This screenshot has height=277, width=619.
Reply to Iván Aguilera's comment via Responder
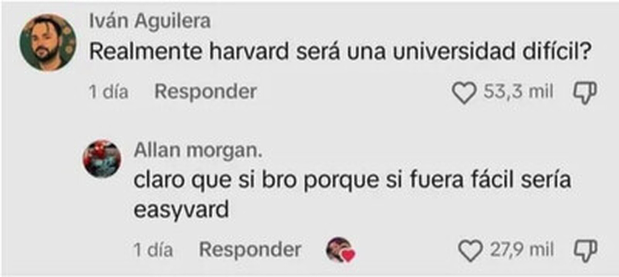205,92
